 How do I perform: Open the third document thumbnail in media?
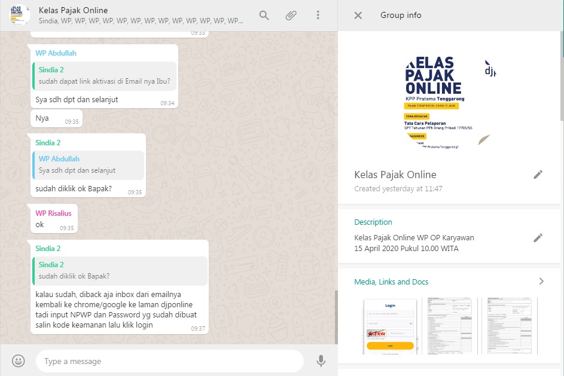[x=510, y=326]
